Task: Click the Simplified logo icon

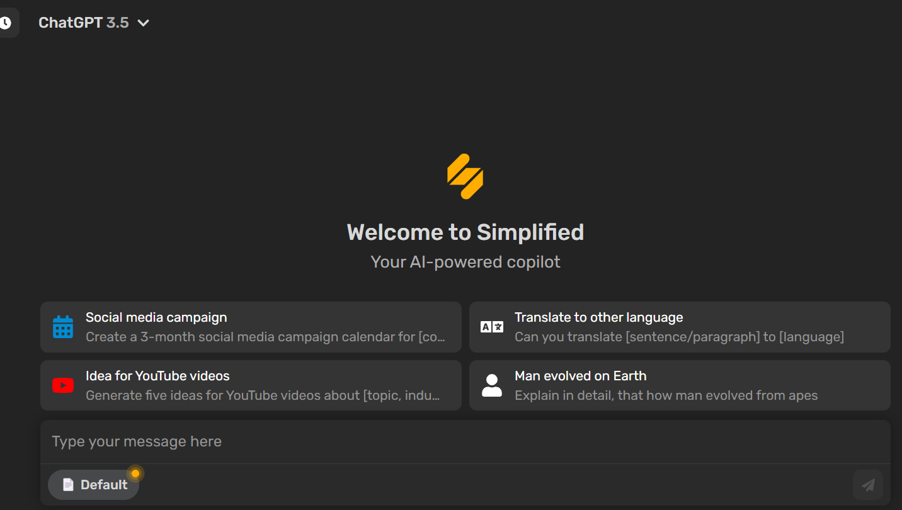Action: [465, 176]
